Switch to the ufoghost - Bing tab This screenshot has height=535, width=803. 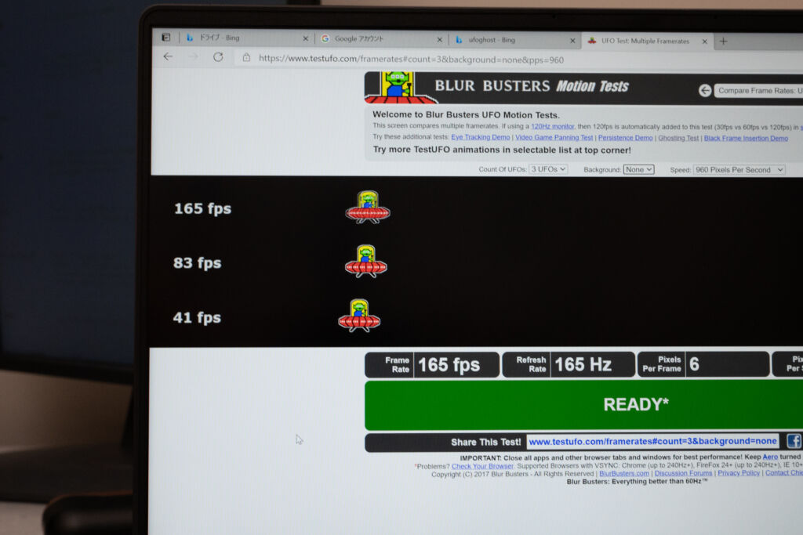pyautogui.click(x=514, y=40)
